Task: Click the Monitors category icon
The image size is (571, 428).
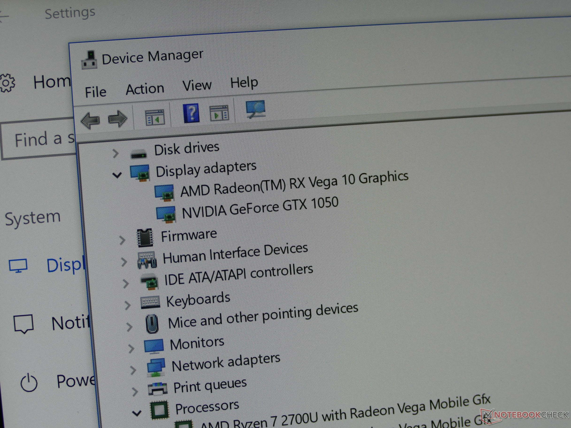Action: pos(154,346)
